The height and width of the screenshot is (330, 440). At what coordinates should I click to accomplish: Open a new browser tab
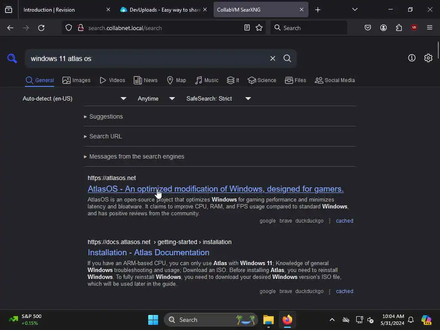pyautogui.click(x=318, y=10)
